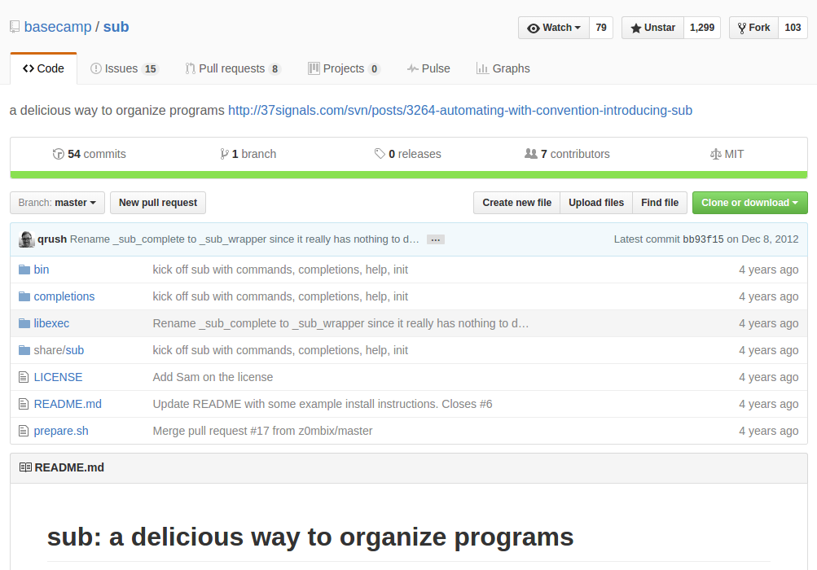Click the New pull request button

pyautogui.click(x=158, y=203)
